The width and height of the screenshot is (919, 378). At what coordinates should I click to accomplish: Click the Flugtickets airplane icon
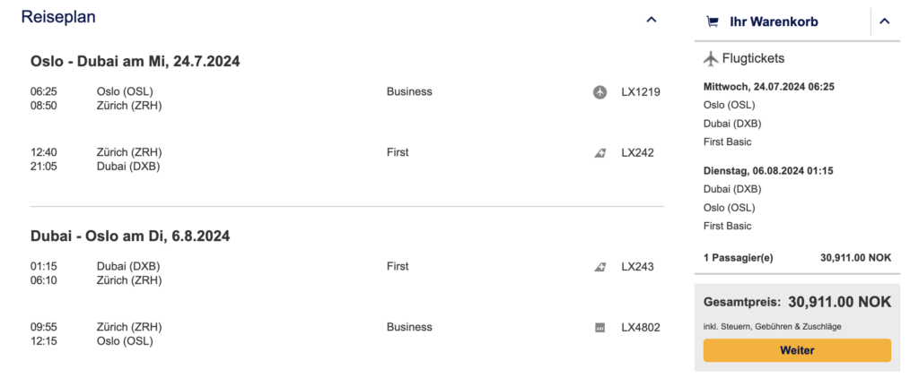pos(711,59)
